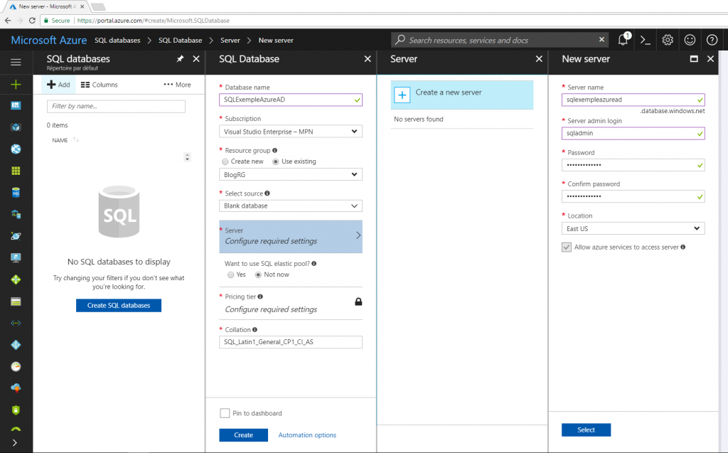Open Azure Active Directory blue diamond icon

coord(16,345)
